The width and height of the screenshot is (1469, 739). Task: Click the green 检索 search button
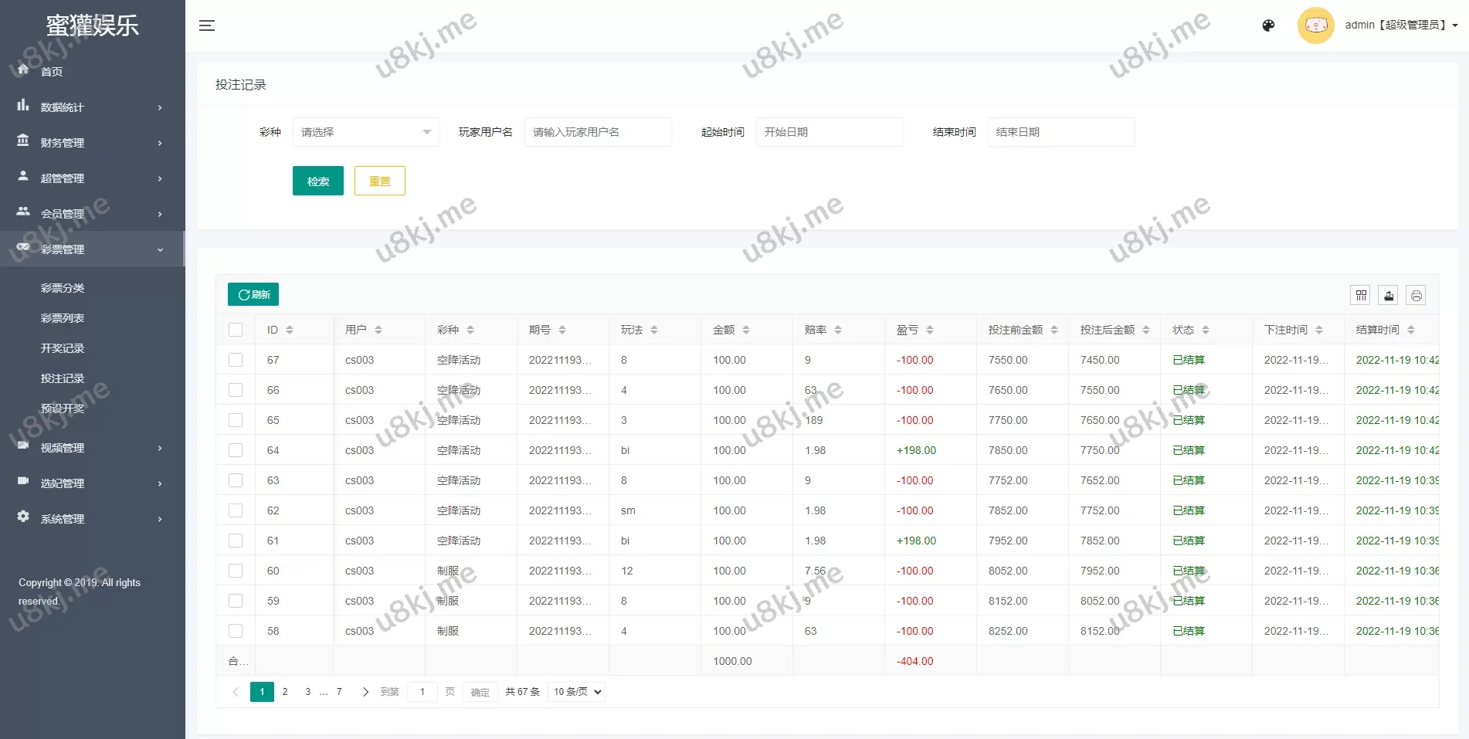317,181
